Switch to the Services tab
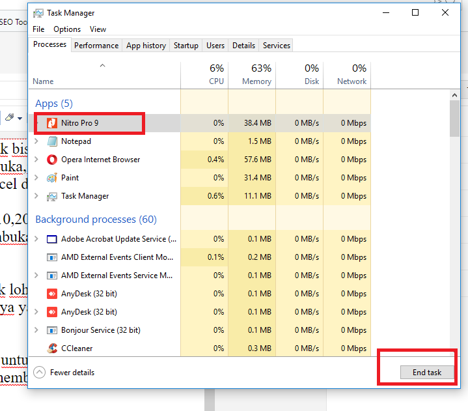 point(277,46)
